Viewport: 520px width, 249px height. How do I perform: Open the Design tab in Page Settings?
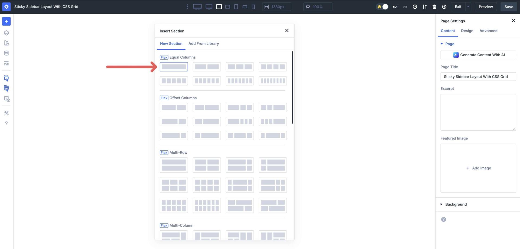click(x=467, y=31)
